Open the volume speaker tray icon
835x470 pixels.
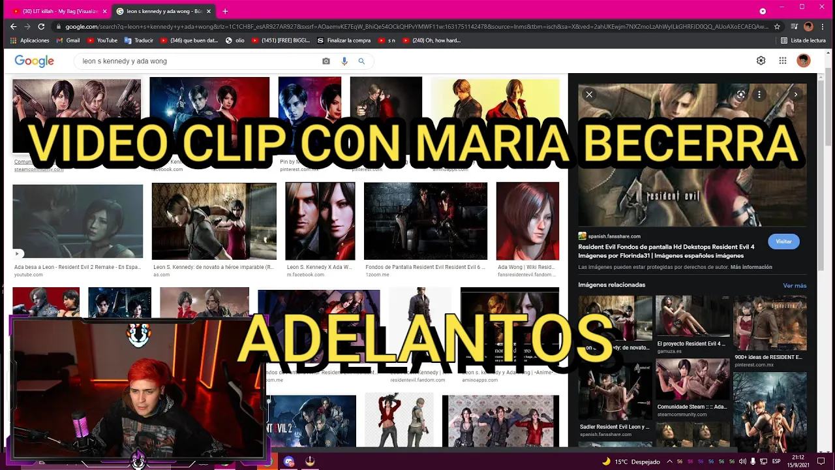click(x=742, y=462)
